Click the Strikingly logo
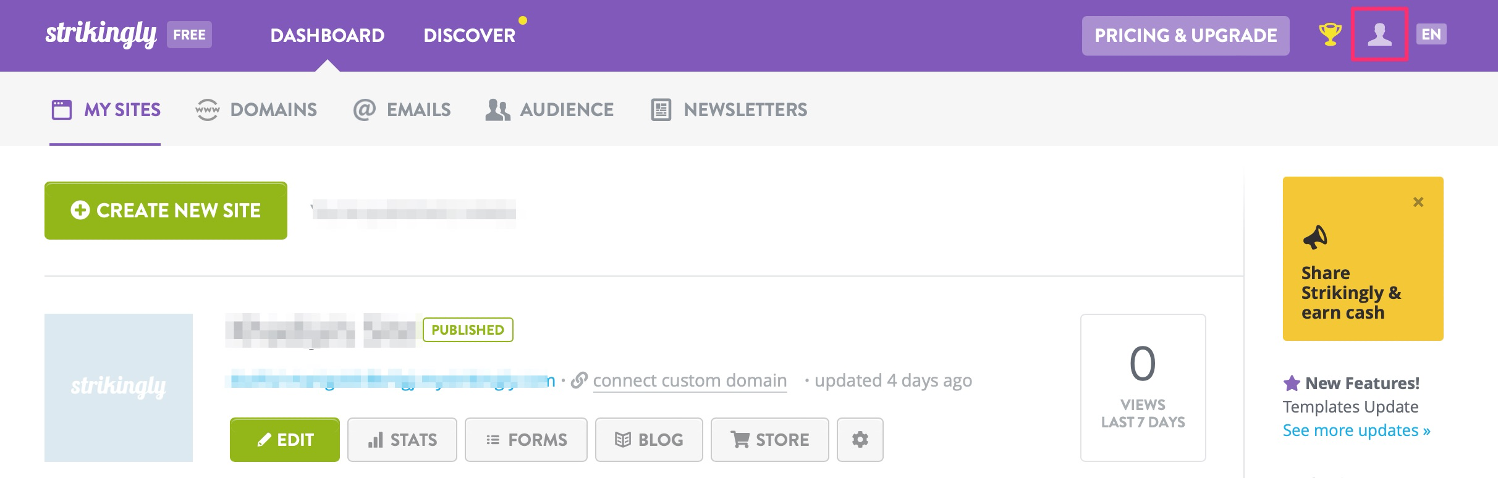The image size is (1498, 478). 101,35
